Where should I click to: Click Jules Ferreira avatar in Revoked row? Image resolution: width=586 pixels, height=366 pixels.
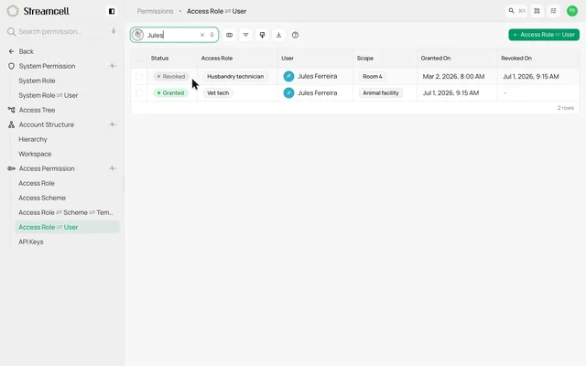288,76
